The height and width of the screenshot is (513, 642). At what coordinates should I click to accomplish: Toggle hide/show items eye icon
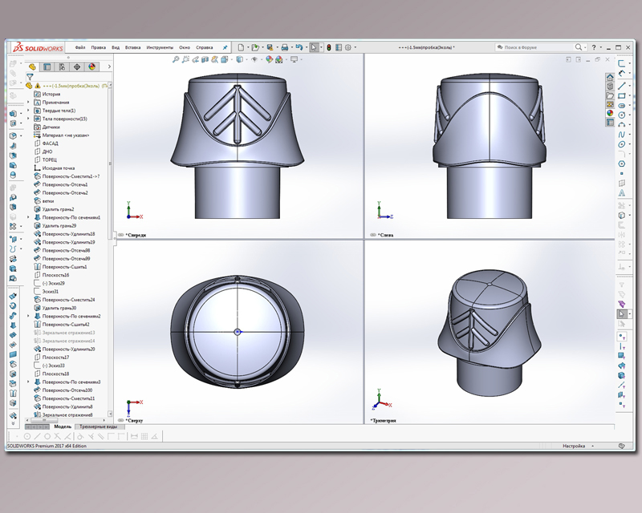255,59
